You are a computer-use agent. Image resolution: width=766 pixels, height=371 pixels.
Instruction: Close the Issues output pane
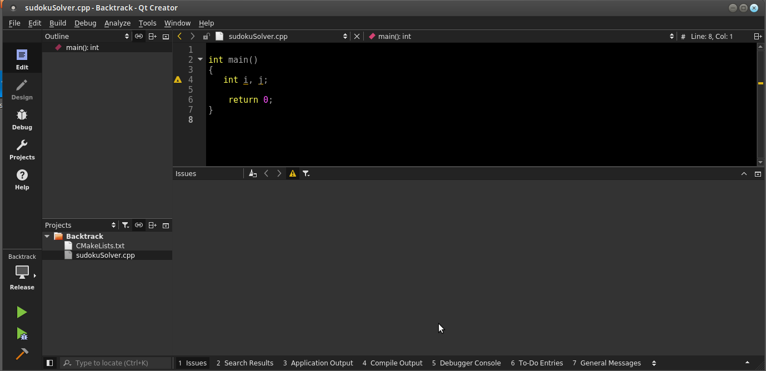pyautogui.click(x=758, y=174)
